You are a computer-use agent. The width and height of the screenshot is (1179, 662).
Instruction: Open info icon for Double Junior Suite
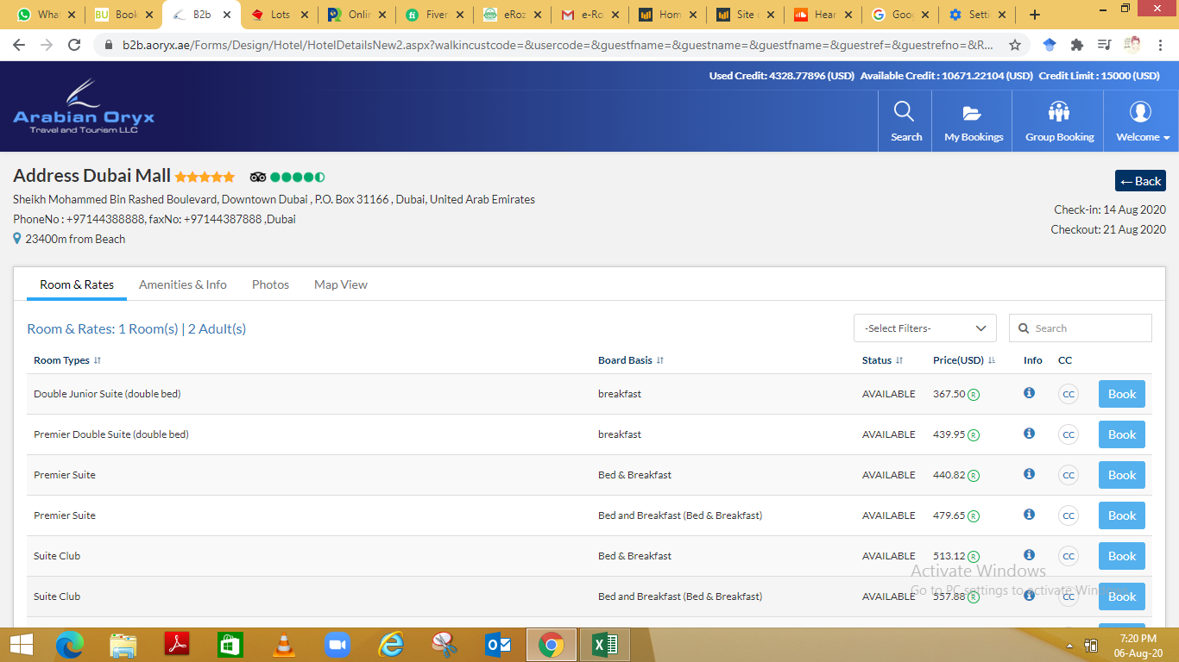tap(1029, 393)
